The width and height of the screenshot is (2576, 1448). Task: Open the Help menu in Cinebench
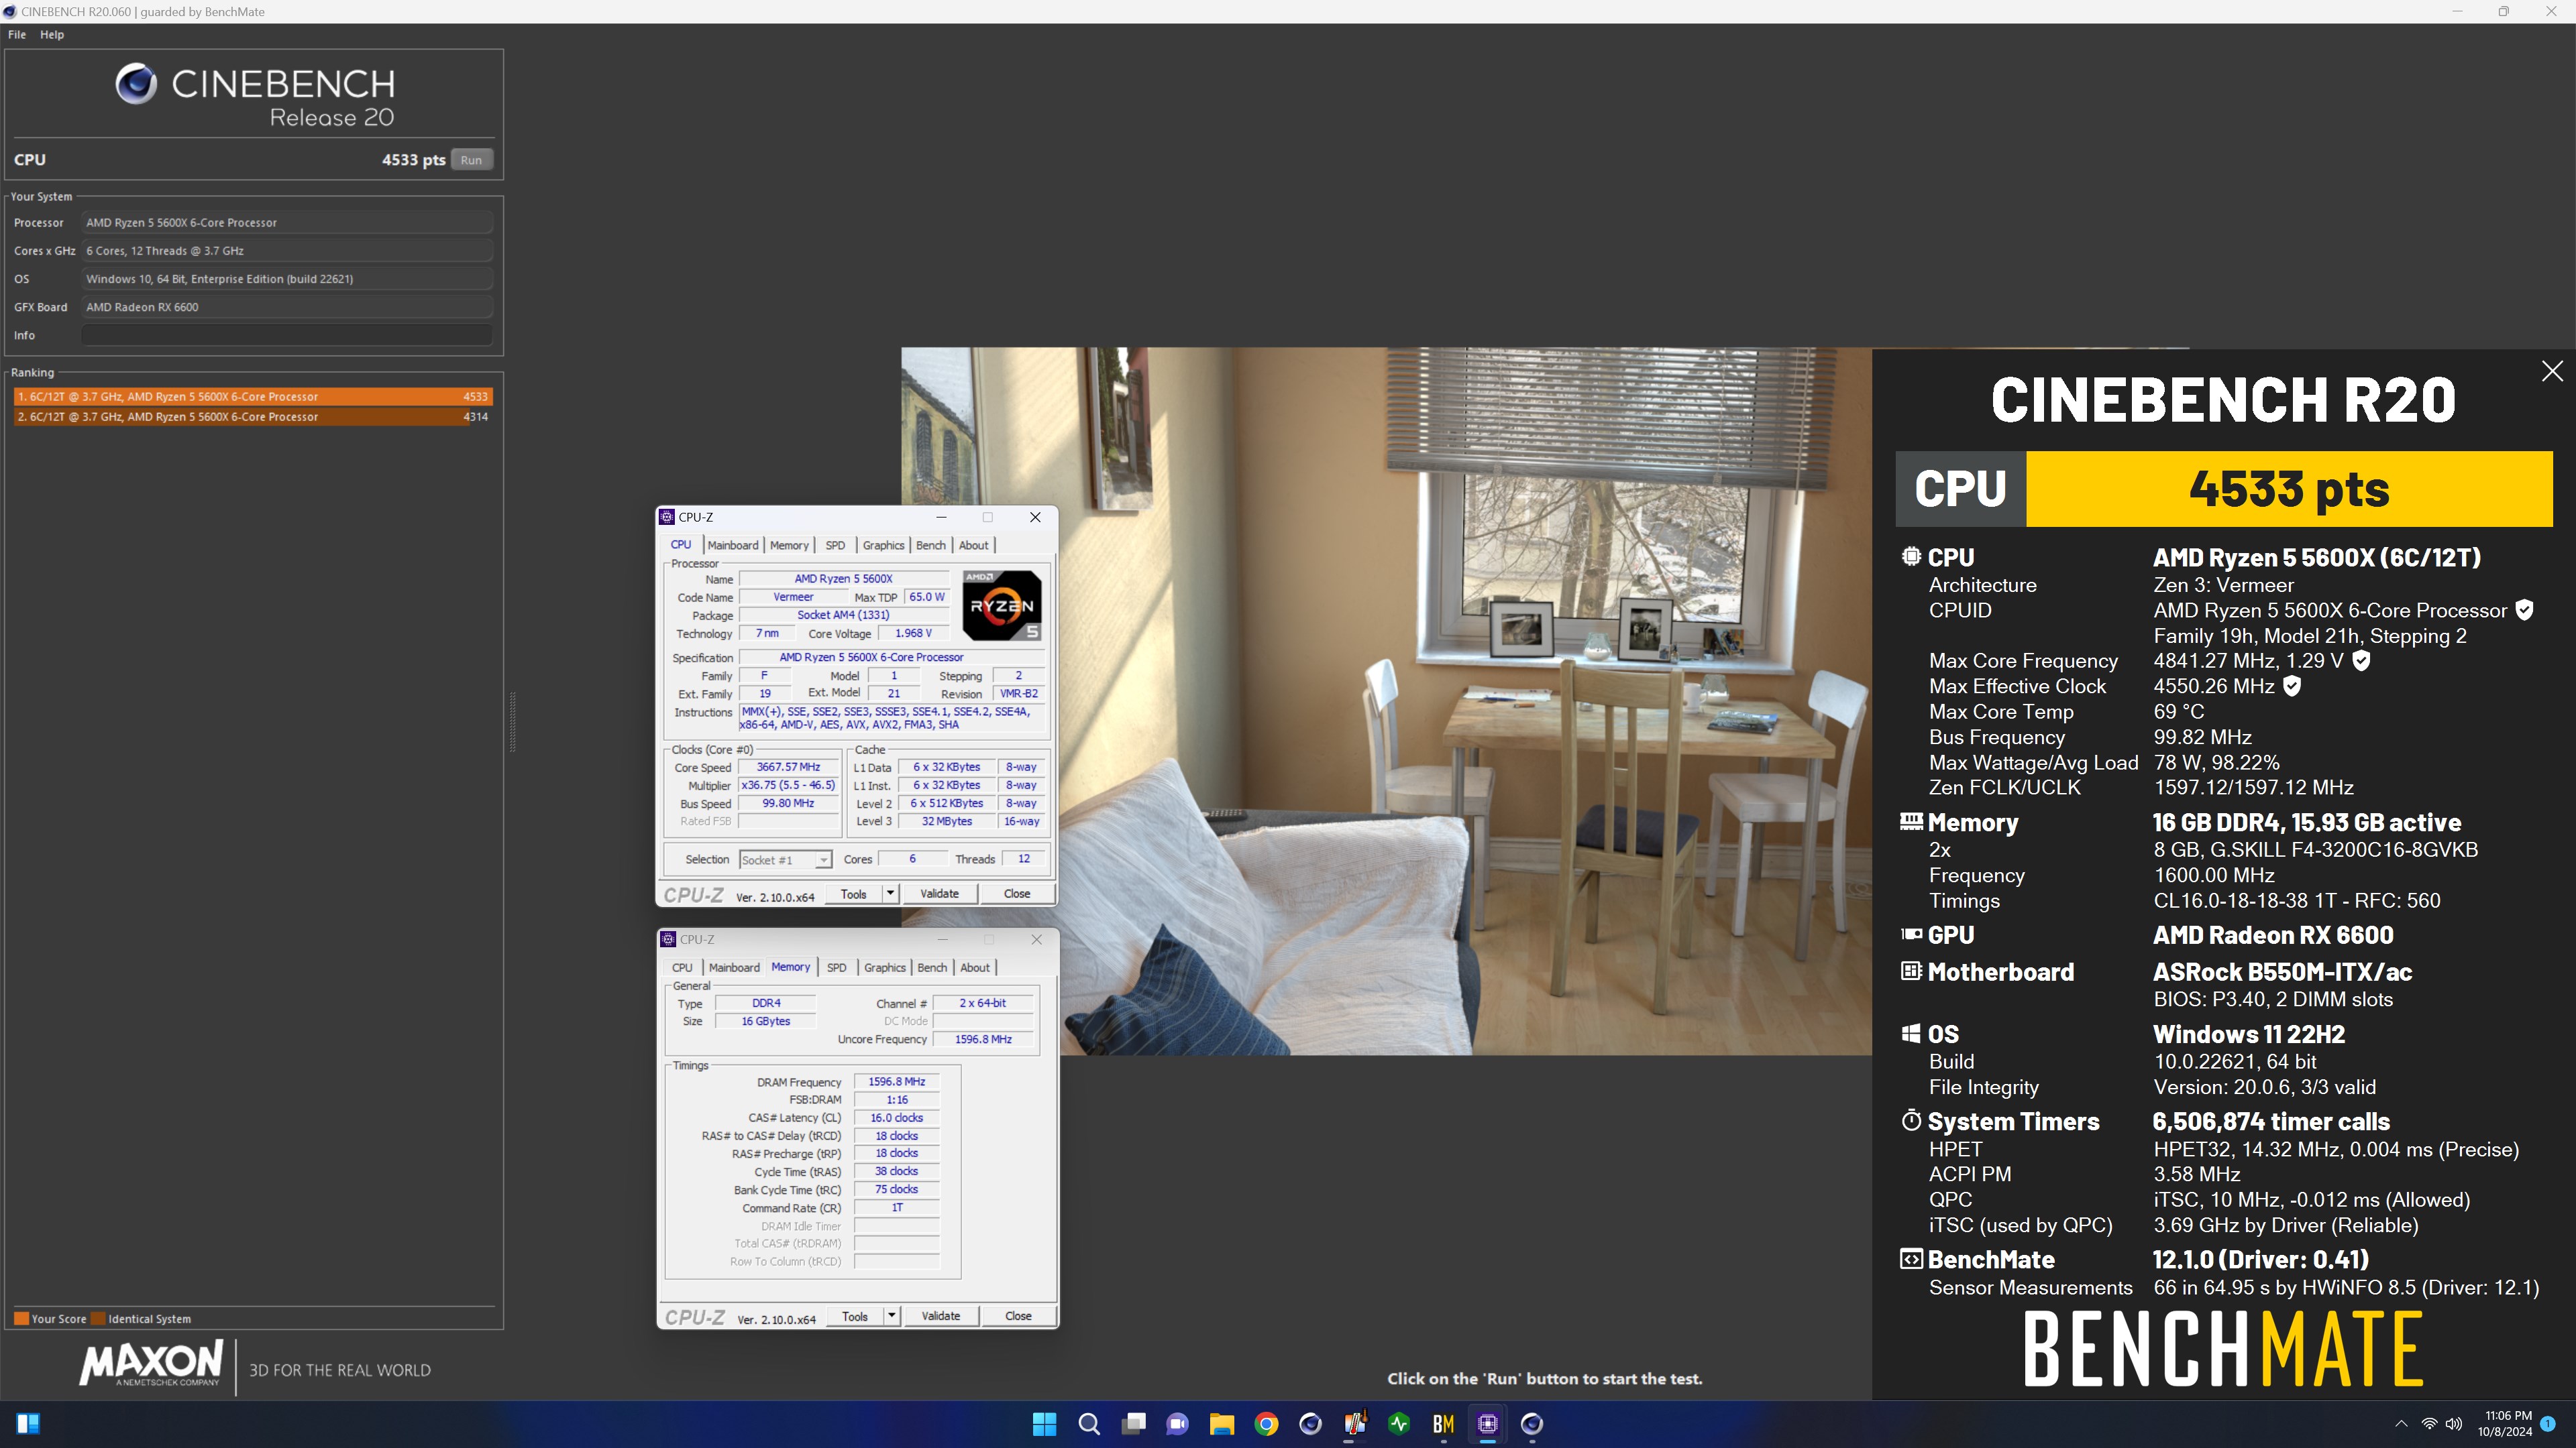tap(52, 34)
